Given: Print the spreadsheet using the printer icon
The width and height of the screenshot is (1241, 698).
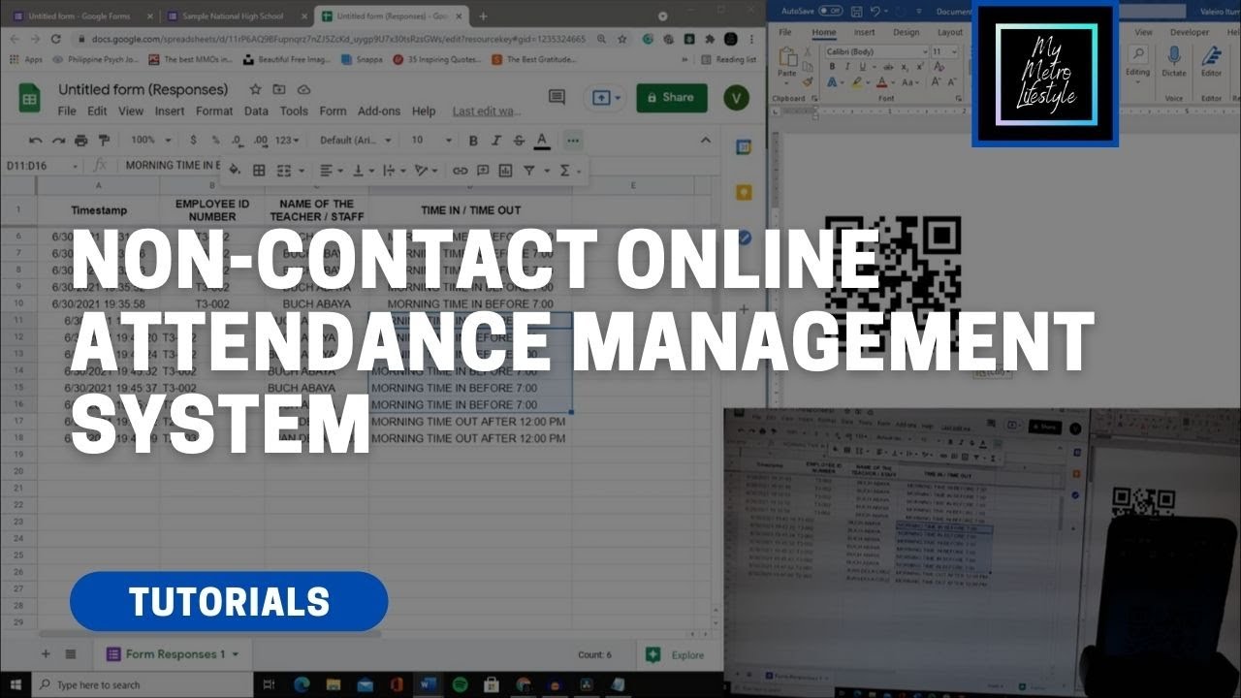Looking at the screenshot, I should click(x=81, y=141).
